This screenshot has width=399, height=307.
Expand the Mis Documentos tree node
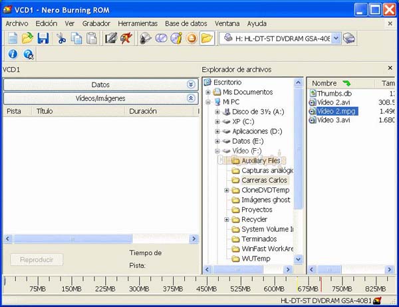[x=208, y=92]
